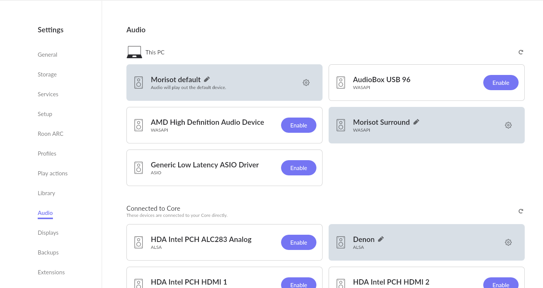The width and height of the screenshot is (543, 288).
Task: Enable HDA Intel PCH HDMI 1
Action: pyautogui.click(x=299, y=284)
